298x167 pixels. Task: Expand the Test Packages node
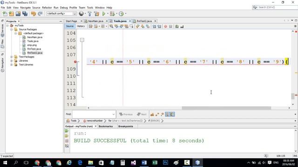12,57
